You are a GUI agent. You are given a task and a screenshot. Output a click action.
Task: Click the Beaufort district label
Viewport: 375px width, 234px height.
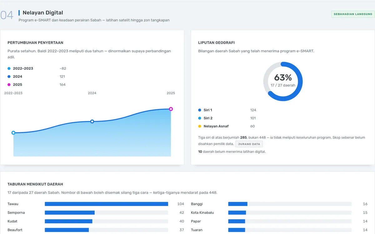15,230
